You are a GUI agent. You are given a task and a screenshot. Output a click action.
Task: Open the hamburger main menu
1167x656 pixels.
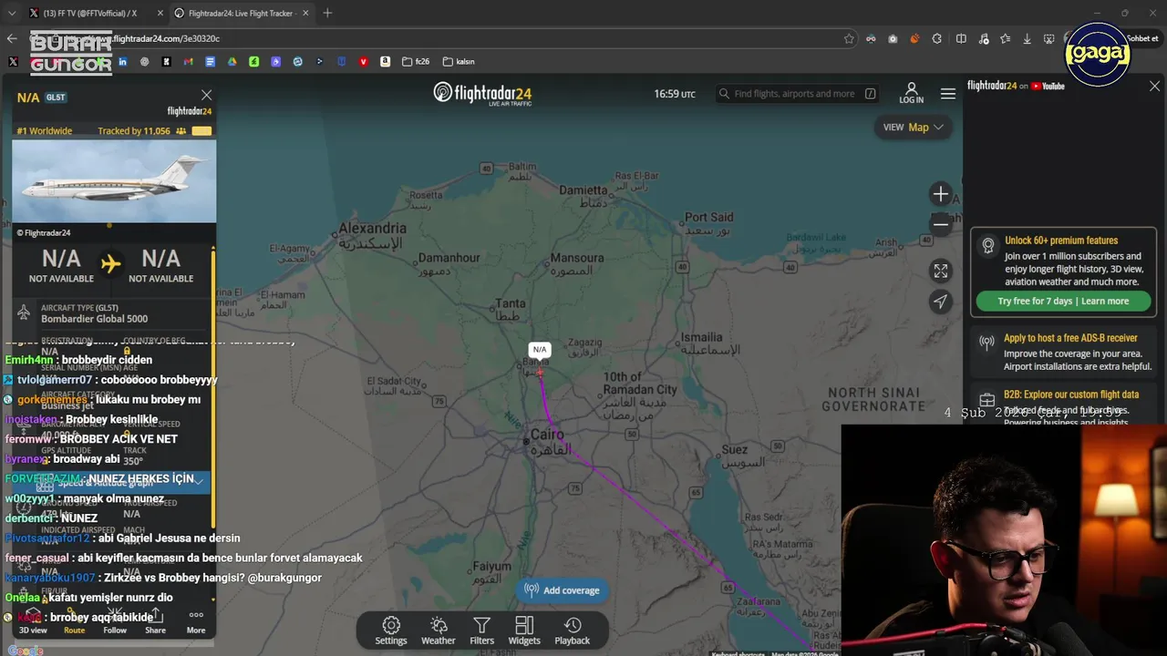[x=948, y=94]
